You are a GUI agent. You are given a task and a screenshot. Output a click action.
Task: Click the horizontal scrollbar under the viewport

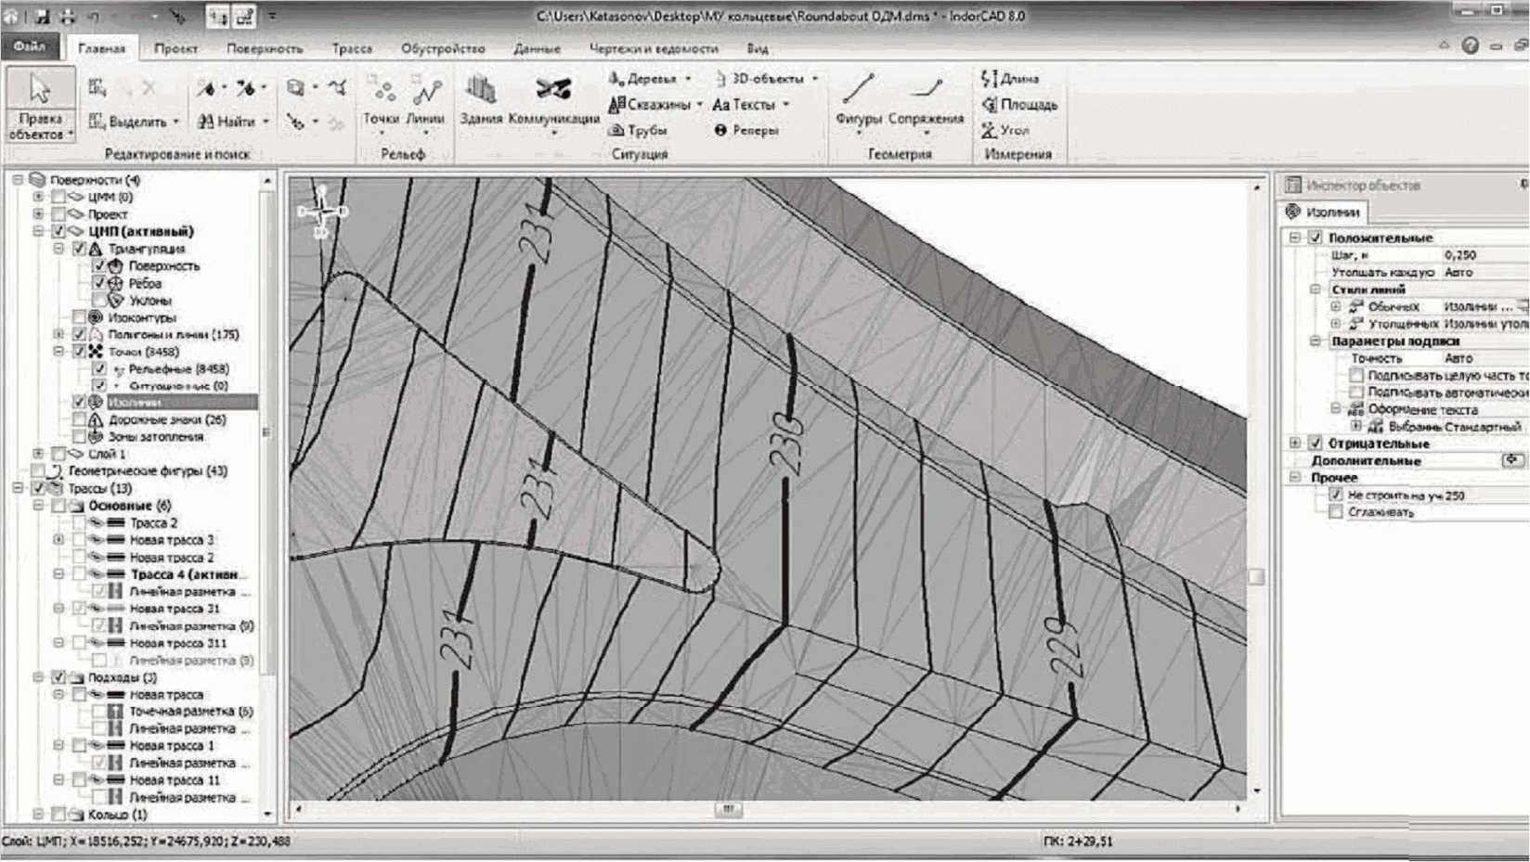728,809
